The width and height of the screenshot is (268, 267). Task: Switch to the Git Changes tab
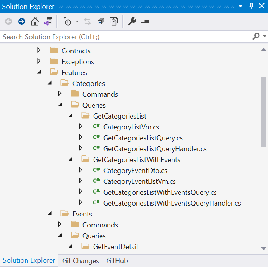(81, 261)
